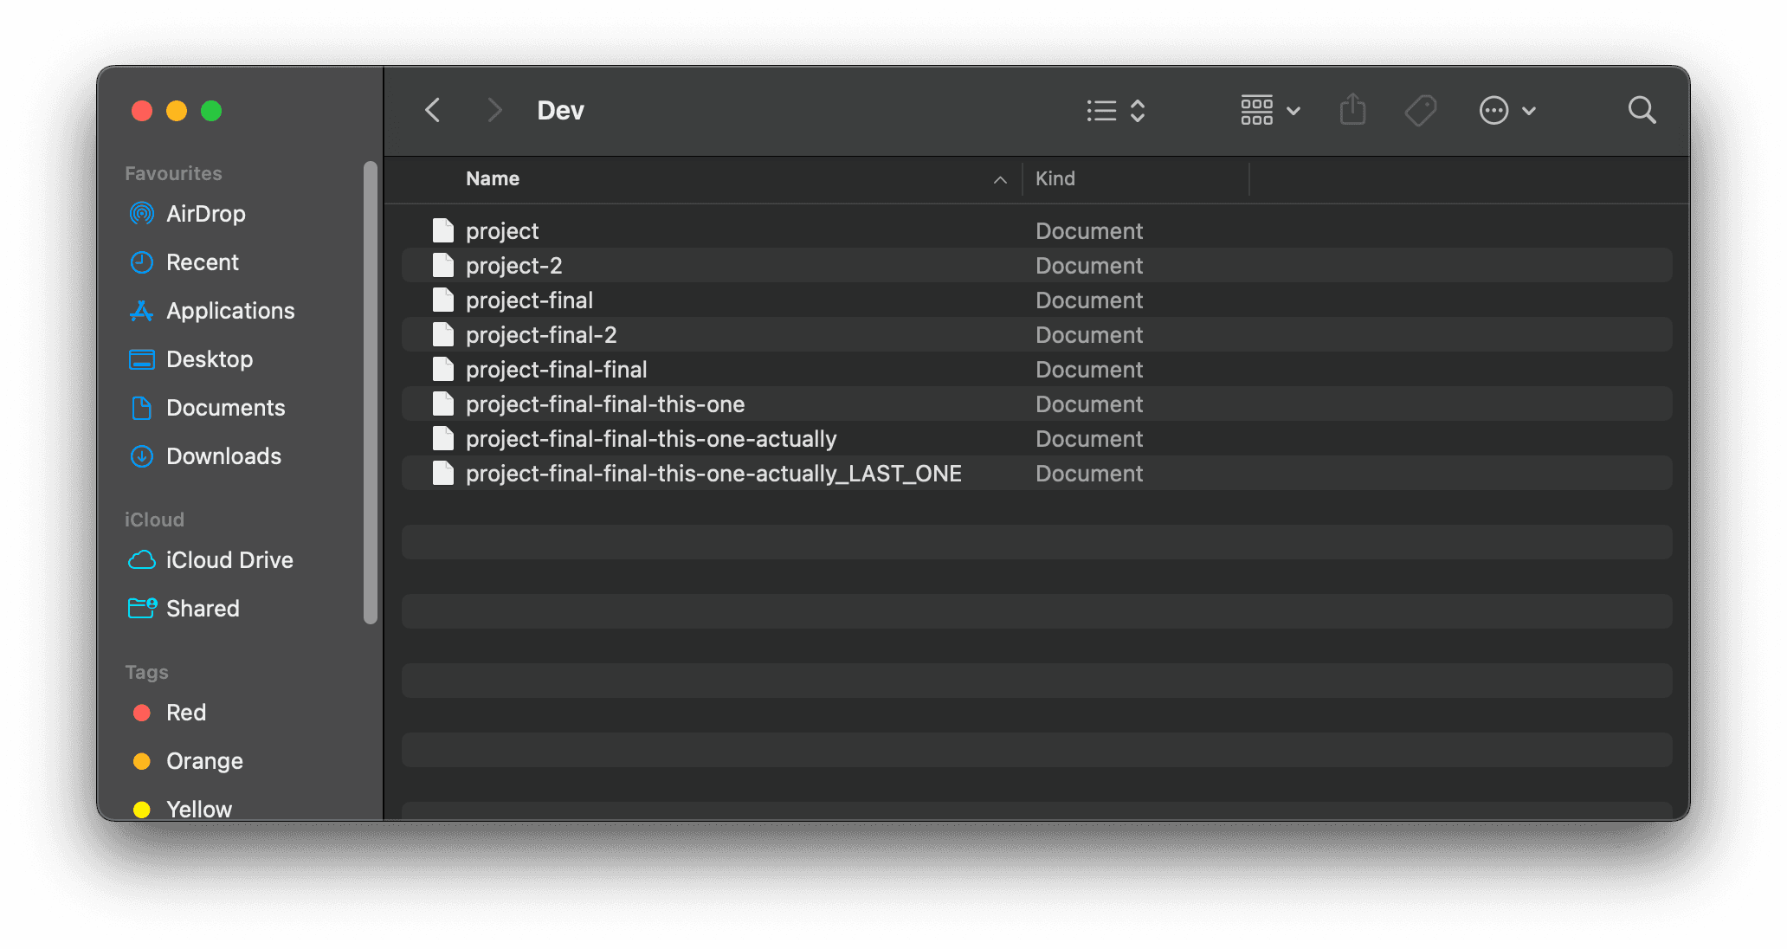This screenshot has height=949, width=1787.
Task: Click the document icon of project-2
Action: coord(443,265)
